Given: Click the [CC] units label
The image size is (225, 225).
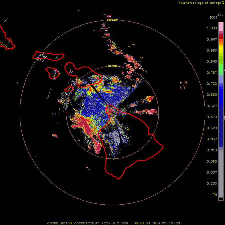Looking at the screenshot, I should pos(213,17).
